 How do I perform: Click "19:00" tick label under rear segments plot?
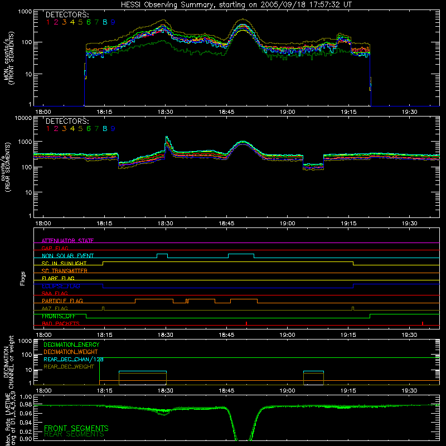pyautogui.click(x=288, y=224)
